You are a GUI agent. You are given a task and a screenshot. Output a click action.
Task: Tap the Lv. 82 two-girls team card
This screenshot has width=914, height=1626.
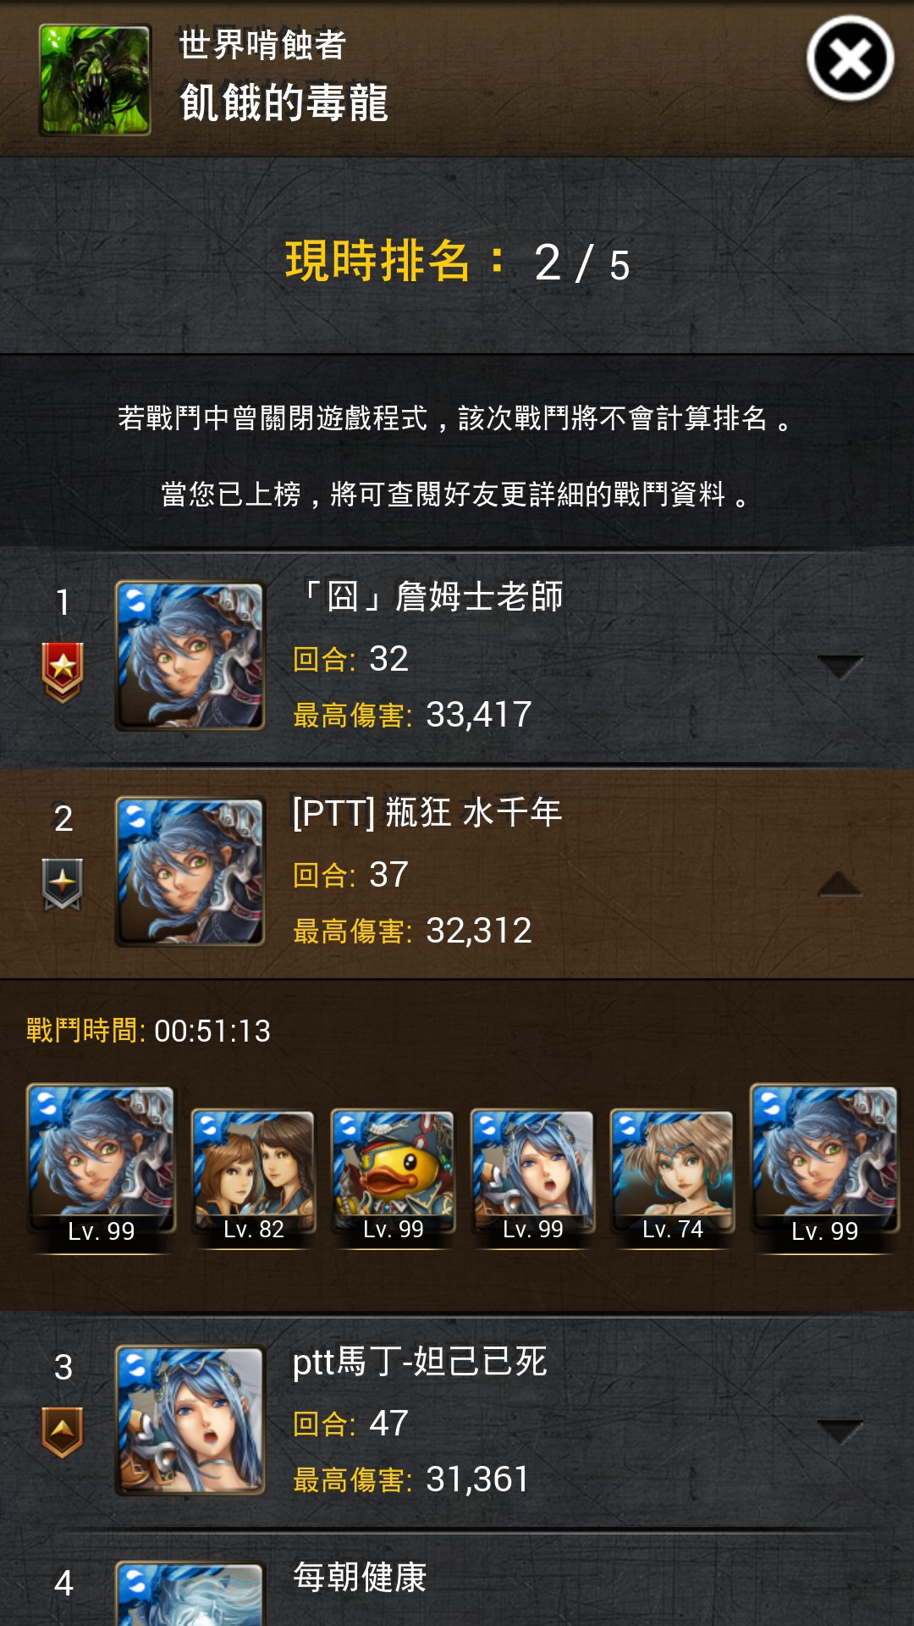click(253, 1177)
